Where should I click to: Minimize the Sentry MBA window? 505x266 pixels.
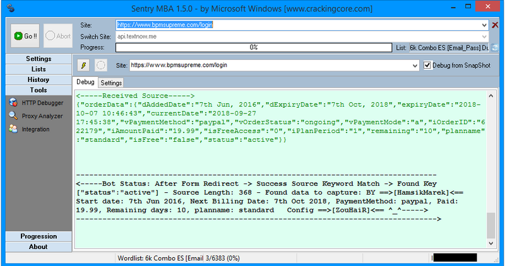click(x=453, y=7)
